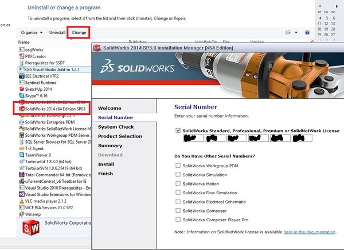Viewport: 344px width, 250px height.
Task: Open the Summary step
Action: click(x=110, y=145)
